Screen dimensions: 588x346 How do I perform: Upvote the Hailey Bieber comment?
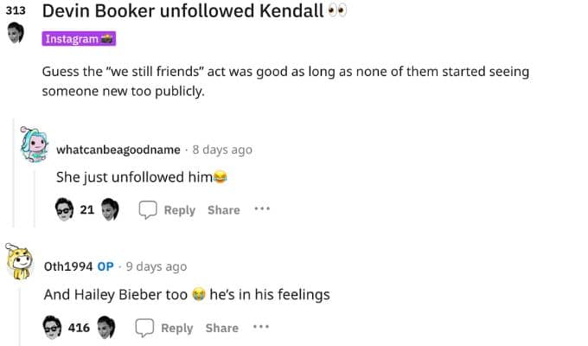click(x=53, y=328)
